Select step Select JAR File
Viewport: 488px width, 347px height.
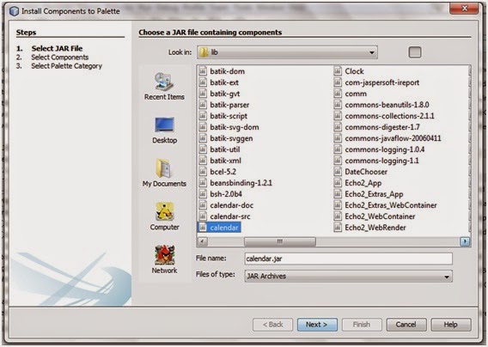point(57,49)
